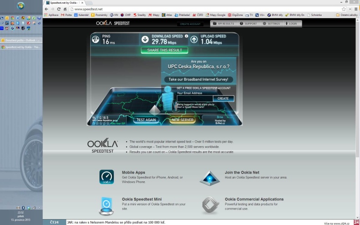Click the ping icon in results
The height and width of the screenshot is (225, 360).
coord(96,40)
